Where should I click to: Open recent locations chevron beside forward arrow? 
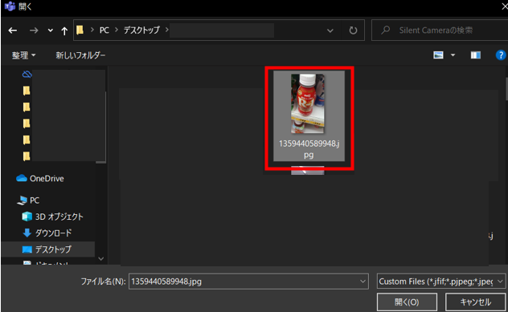(50, 30)
